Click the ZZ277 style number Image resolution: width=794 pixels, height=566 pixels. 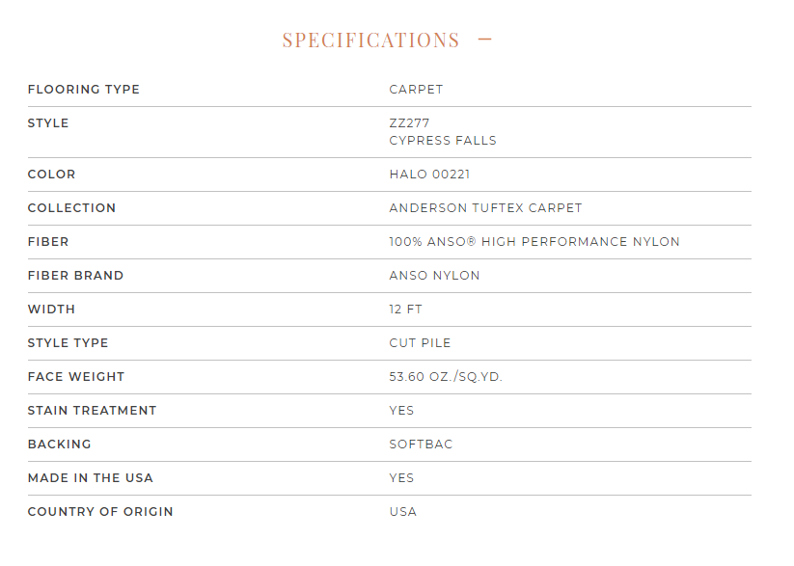coord(409,123)
